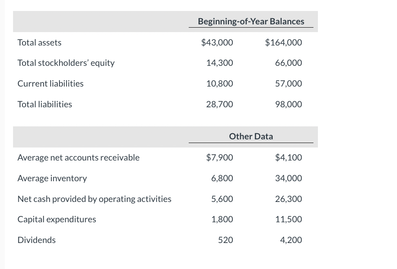Select the Total assets row label

40,42
